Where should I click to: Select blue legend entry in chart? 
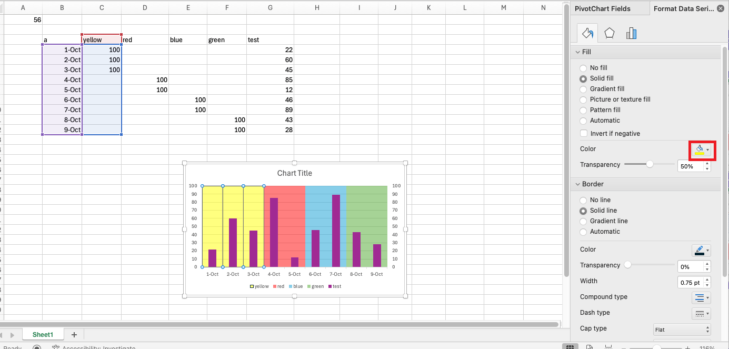296,286
